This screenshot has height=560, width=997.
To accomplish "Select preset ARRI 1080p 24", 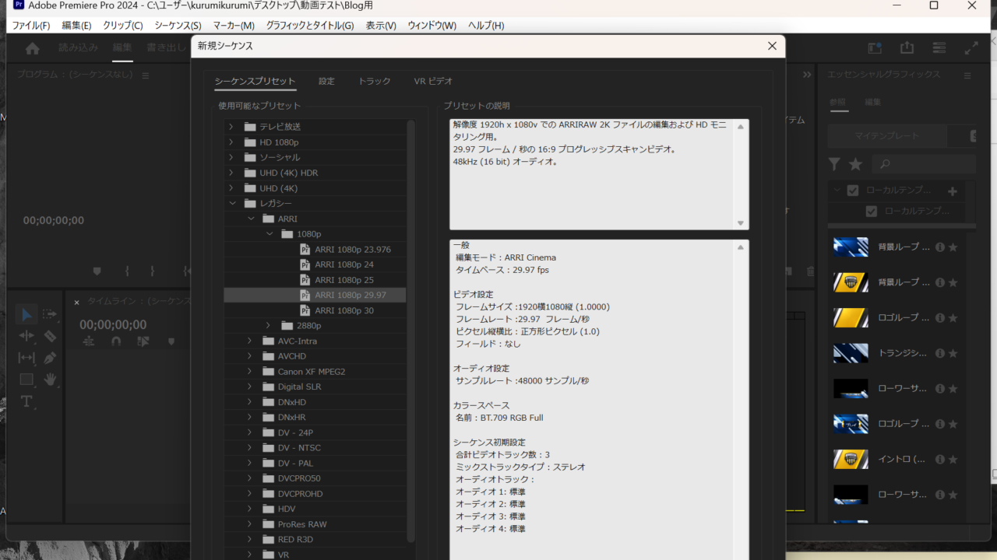I will click(x=344, y=264).
